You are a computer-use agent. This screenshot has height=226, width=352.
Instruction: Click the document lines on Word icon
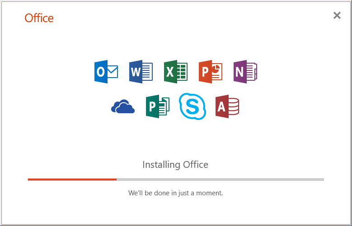[x=147, y=72]
